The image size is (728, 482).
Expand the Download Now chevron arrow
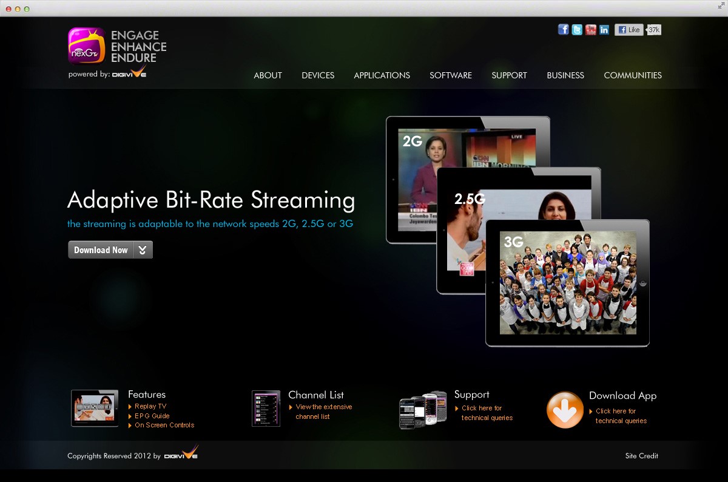(x=143, y=250)
